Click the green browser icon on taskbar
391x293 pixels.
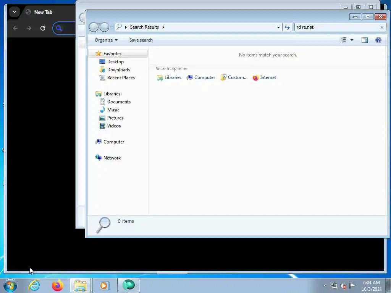[x=129, y=285]
